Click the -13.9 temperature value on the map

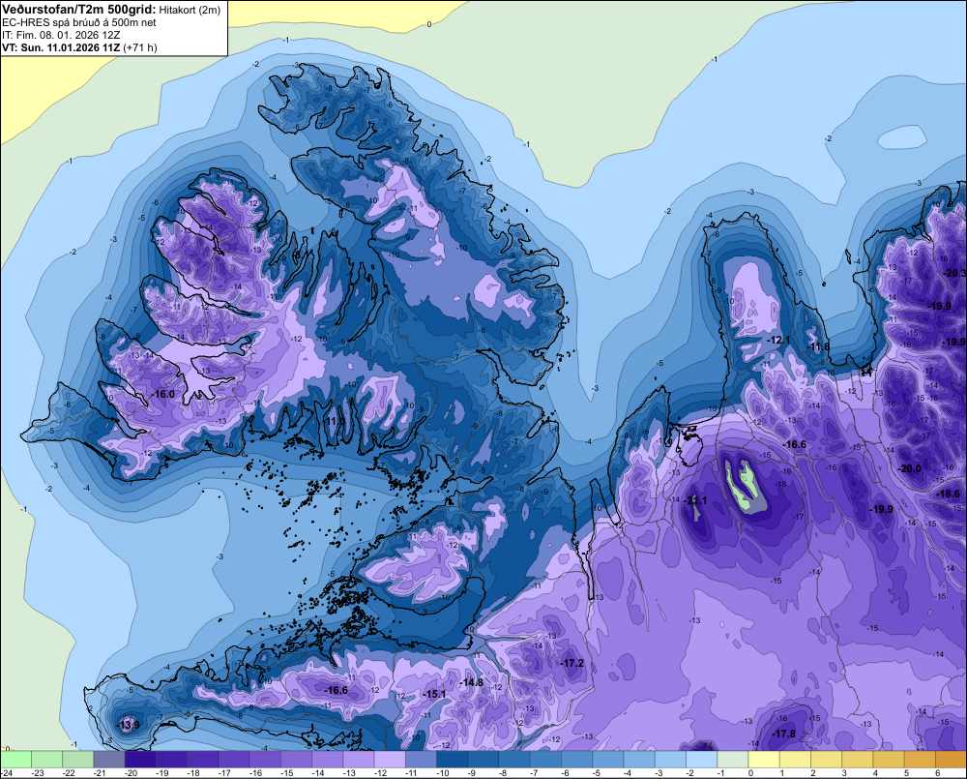pyautogui.click(x=129, y=725)
